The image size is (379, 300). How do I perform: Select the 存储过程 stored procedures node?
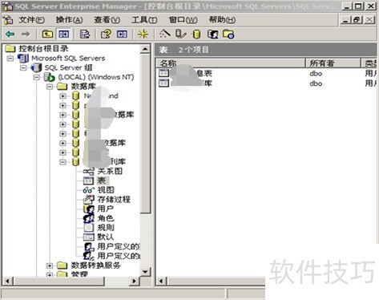click(114, 199)
